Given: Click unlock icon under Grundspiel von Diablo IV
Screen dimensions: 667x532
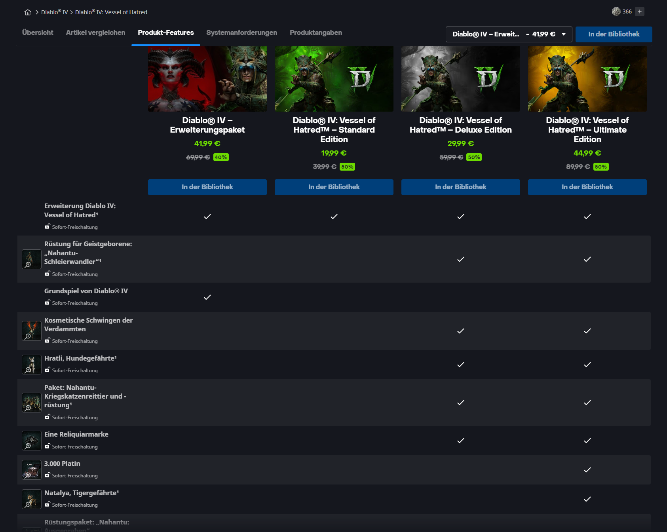Looking at the screenshot, I should [x=48, y=302].
